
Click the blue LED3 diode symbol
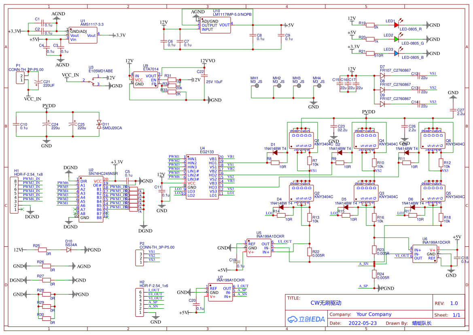pyautogui.click(x=397, y=53)
